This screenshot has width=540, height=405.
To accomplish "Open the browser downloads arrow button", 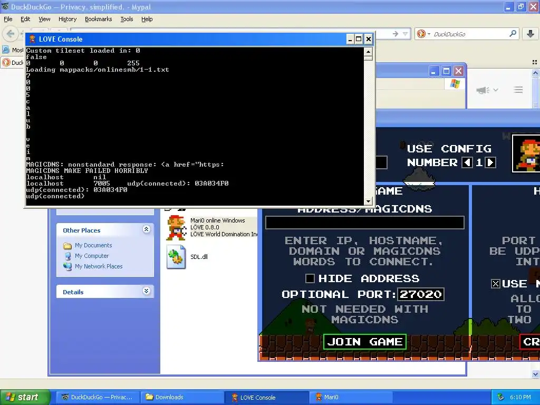I will 531,33.
